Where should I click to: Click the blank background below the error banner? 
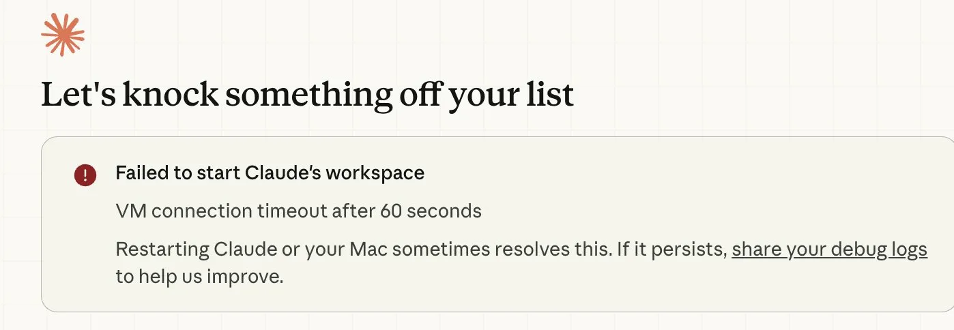[x=478, y=322]
